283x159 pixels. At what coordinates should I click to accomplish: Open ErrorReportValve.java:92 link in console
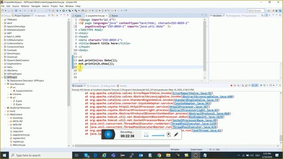pos(192,93)
